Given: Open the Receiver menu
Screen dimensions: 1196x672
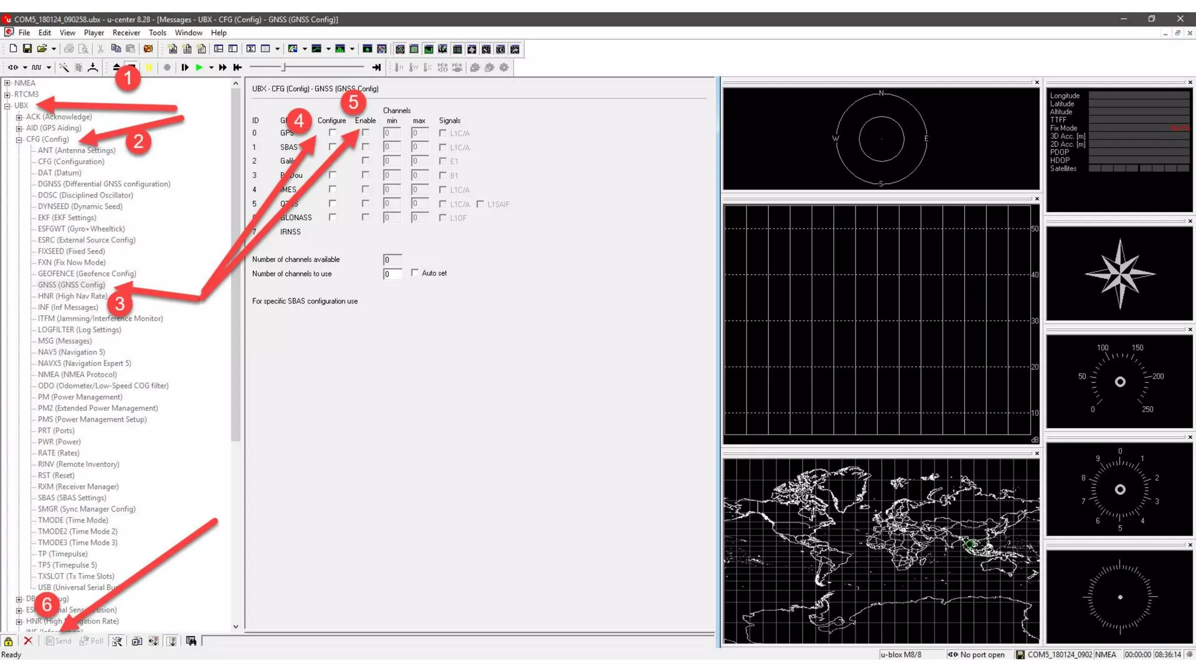Looking at the screenshot, I should click(126, 33).
